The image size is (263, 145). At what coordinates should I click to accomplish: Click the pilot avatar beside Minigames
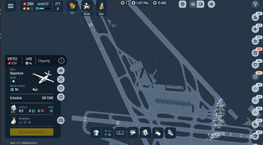click(x=13, y=120)
